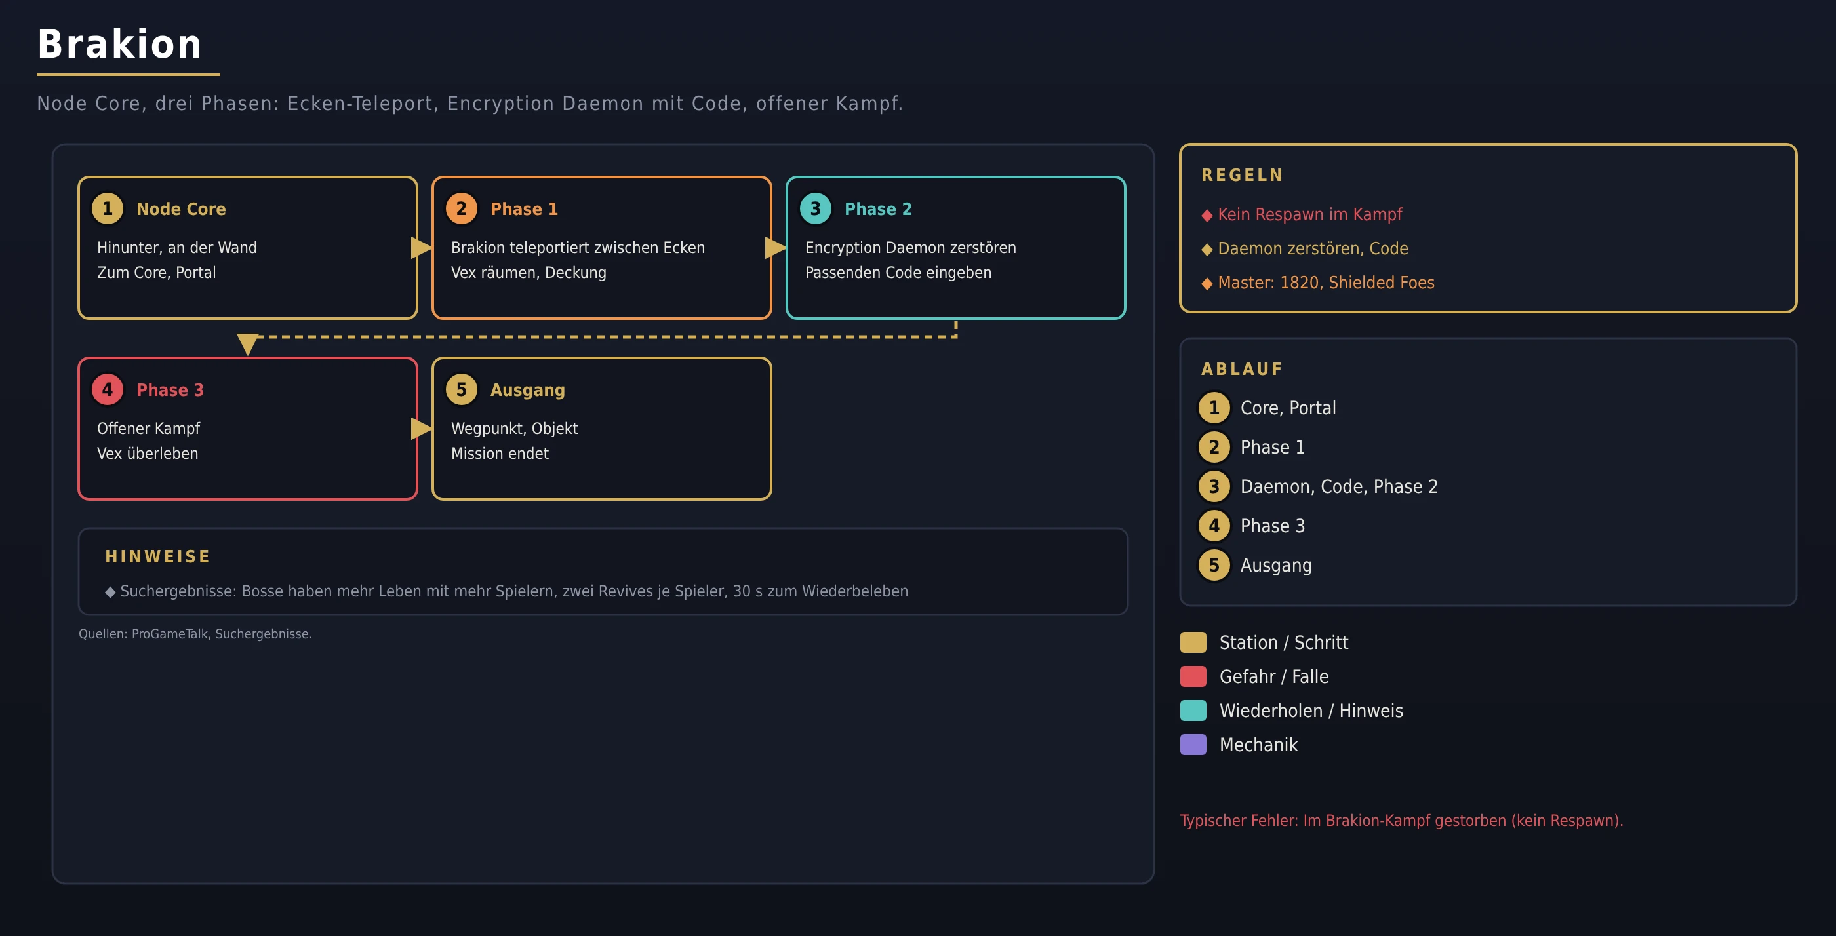Click text 'Mission endet' in Ausgang card

click(500, 453)
